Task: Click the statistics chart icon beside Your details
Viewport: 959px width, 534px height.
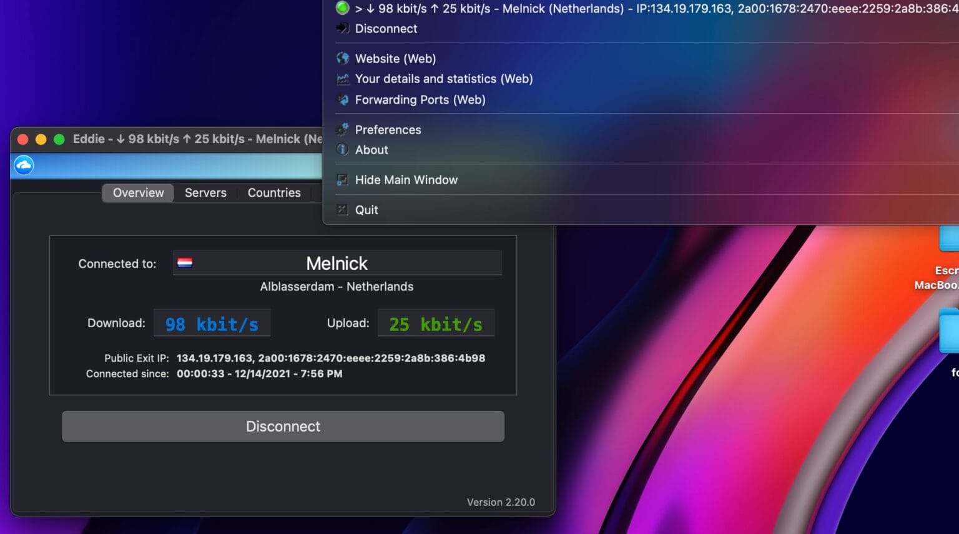Action: (342, 79)
